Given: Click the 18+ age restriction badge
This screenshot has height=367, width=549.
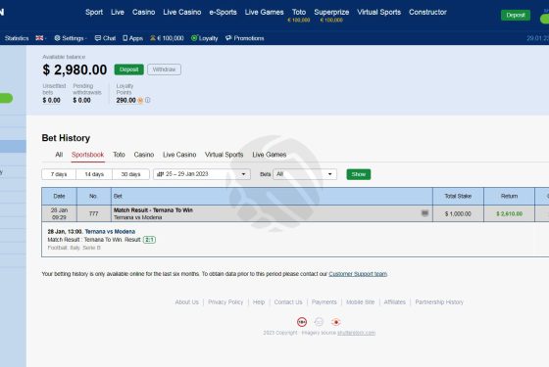Looking at the screenshot, I should [x=302, y=322].
